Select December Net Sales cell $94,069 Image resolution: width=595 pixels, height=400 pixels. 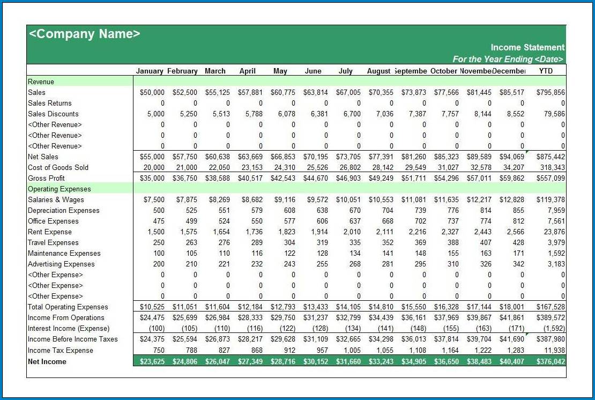512,157
